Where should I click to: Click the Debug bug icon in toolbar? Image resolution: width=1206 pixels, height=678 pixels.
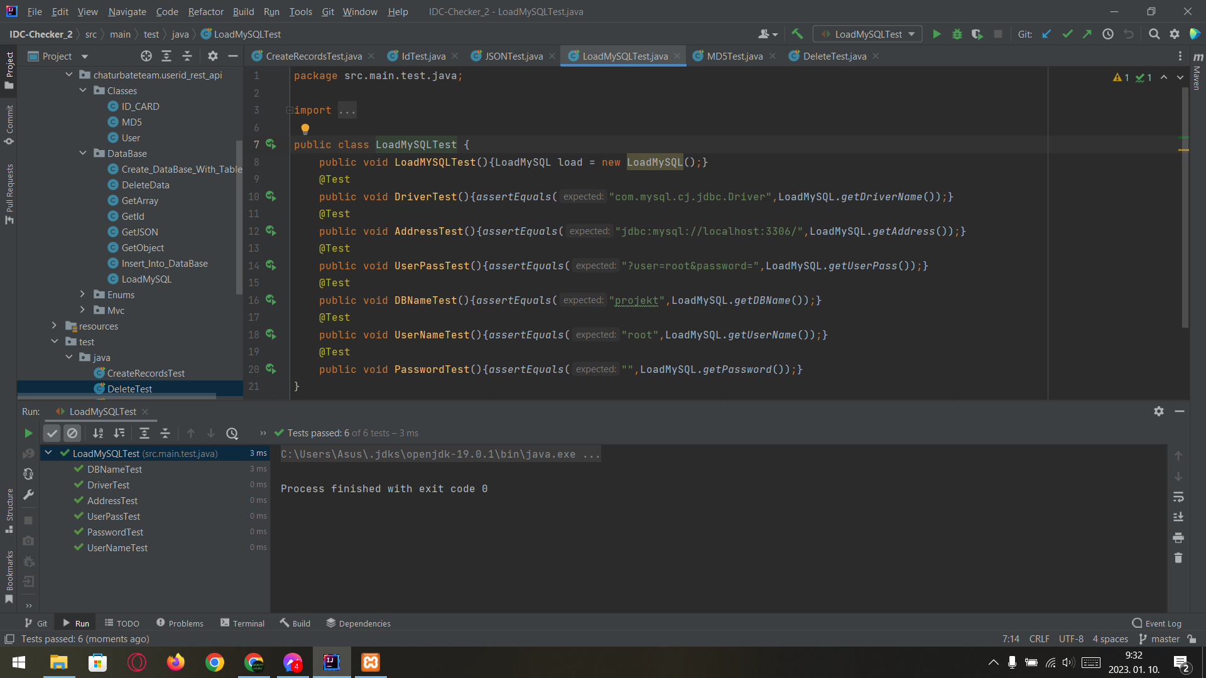pyautogui.click(x=957, y=35)
